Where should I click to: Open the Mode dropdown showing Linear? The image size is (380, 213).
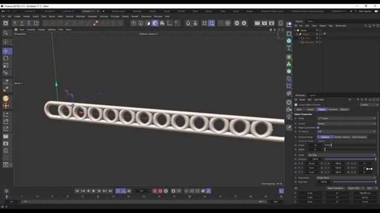click(347, 118)
